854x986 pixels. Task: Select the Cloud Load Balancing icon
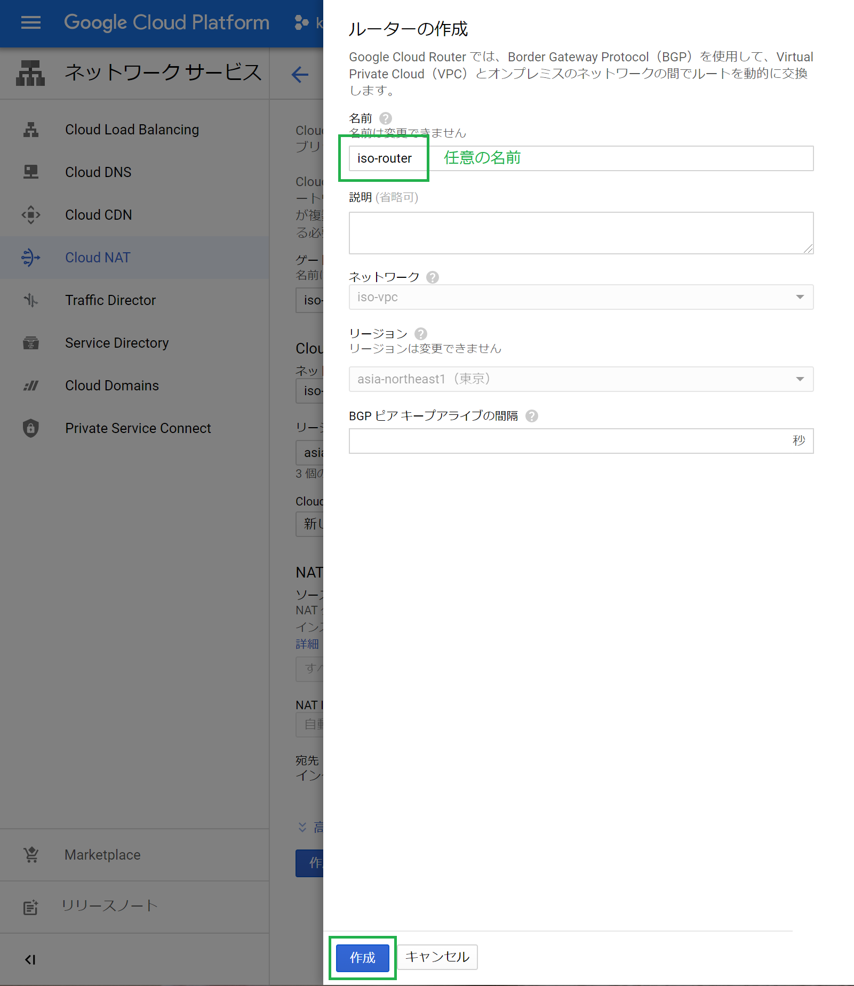point(30,129)
